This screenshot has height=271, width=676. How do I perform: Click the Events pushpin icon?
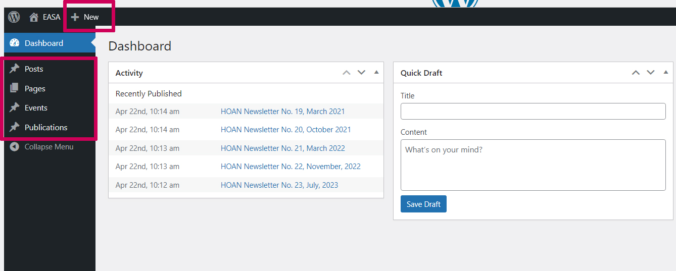[x=15, y=107]
